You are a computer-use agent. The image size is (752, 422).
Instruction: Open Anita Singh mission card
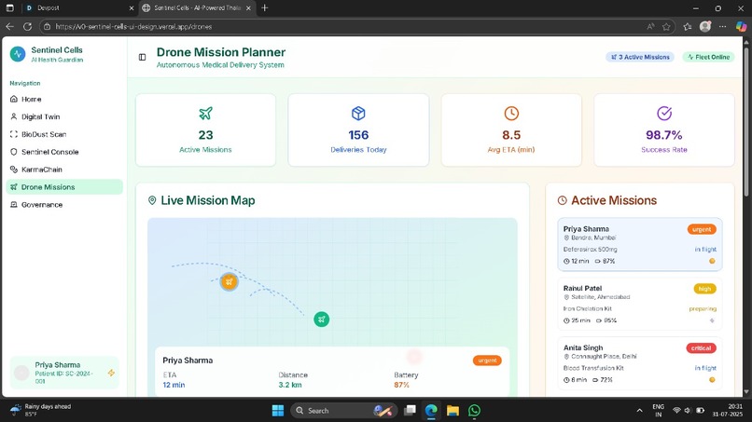point(640,363)
